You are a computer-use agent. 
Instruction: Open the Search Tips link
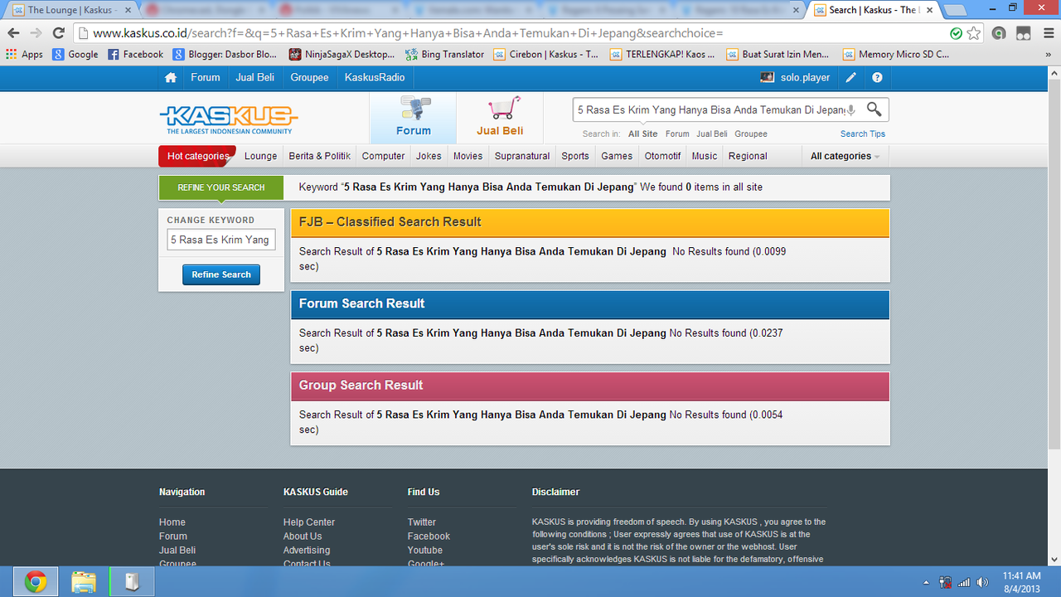(863, 133)
